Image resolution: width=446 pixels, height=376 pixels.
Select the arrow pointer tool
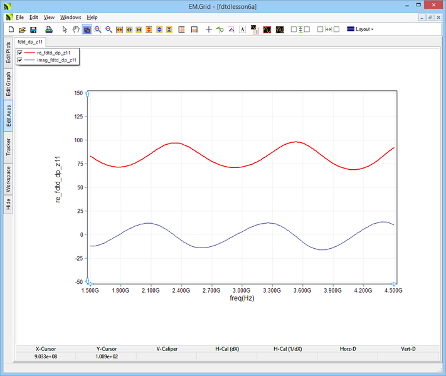(x=65, y=29)
